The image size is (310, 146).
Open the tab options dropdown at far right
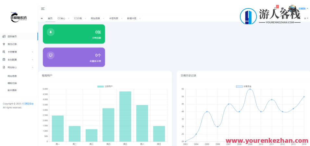click(x=306, y=18)
